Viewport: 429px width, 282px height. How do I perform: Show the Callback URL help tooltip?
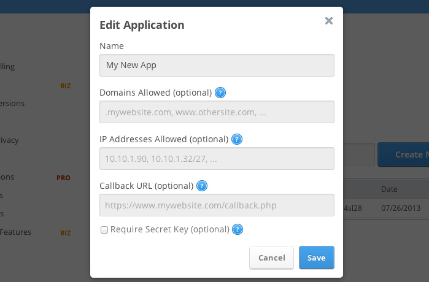point(201,186)
